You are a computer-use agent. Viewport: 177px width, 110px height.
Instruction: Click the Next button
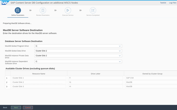[16, 108]
